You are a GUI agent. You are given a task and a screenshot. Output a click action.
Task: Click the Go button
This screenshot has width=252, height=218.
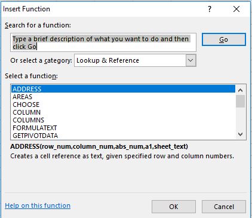pyautogui.click(x=224, y=39)
